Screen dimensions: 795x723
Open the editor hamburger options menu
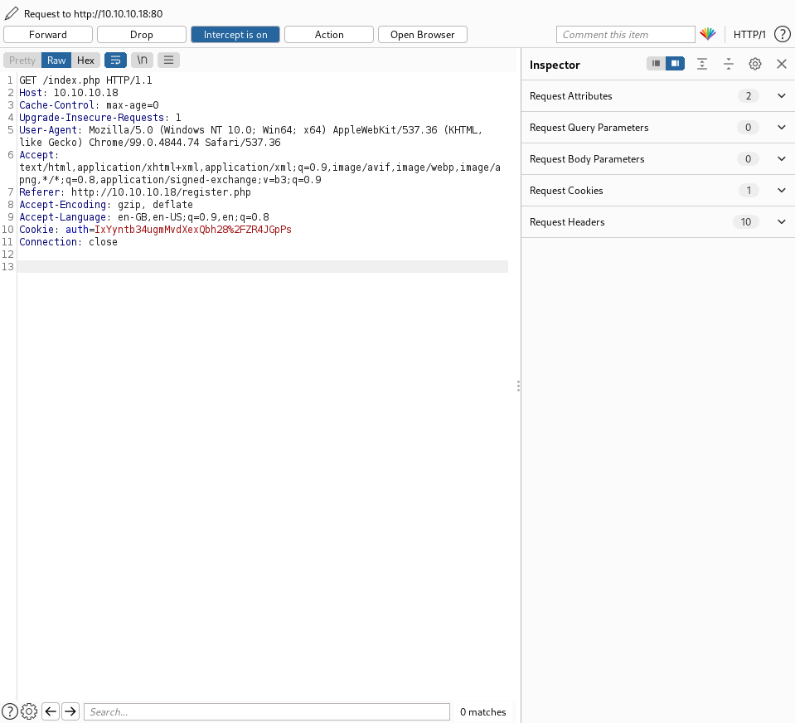tap(168, 61)
